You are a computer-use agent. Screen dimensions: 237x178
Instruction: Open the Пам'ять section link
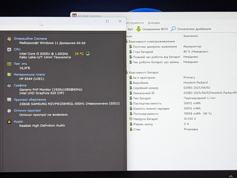point(20,64)
